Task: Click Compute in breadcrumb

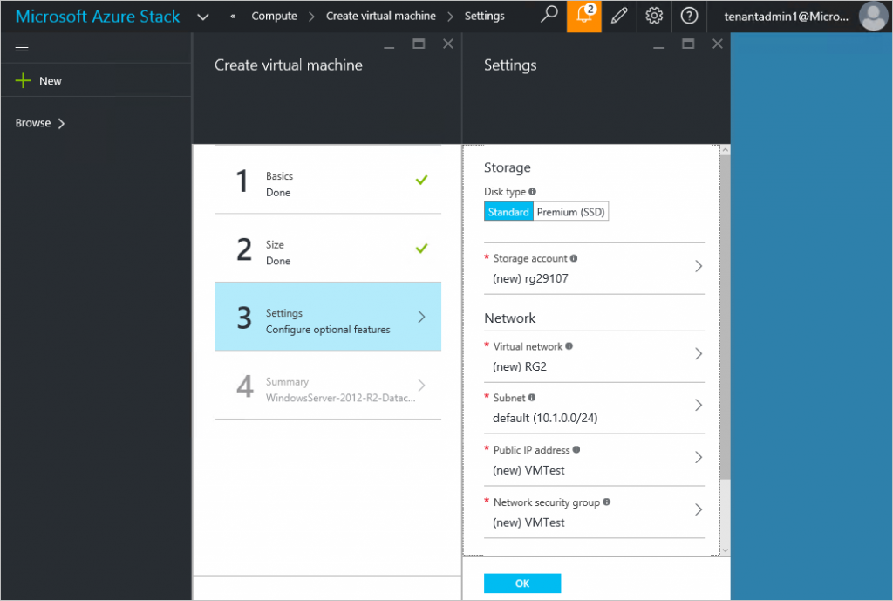Action: pyautogui.click(x=274, y=16)
